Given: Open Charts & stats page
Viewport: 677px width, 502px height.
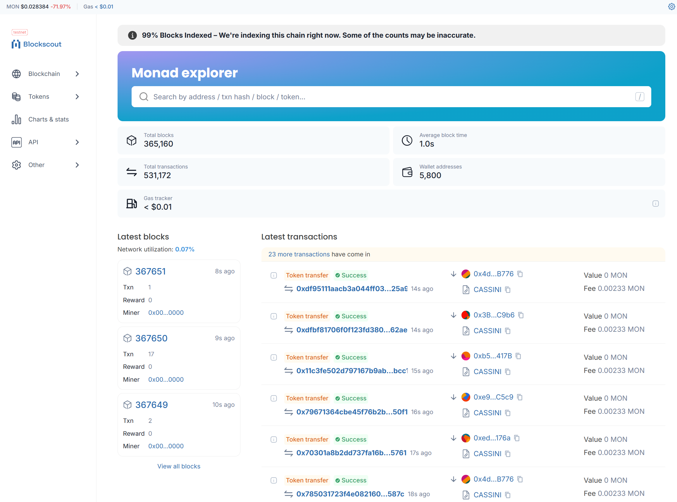Looking at the screenshot, I should pyautogui.click(x=48, y=119).
